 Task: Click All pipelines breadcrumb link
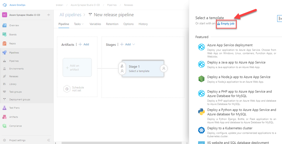click(70, 15)
